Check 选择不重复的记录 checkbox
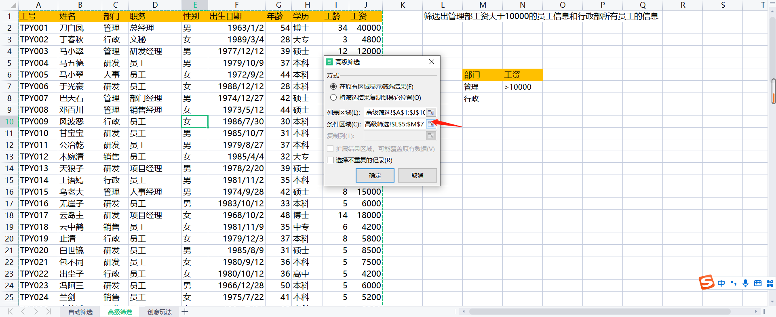This screenshot has height=317, width=776. click(x=330, y=160)
